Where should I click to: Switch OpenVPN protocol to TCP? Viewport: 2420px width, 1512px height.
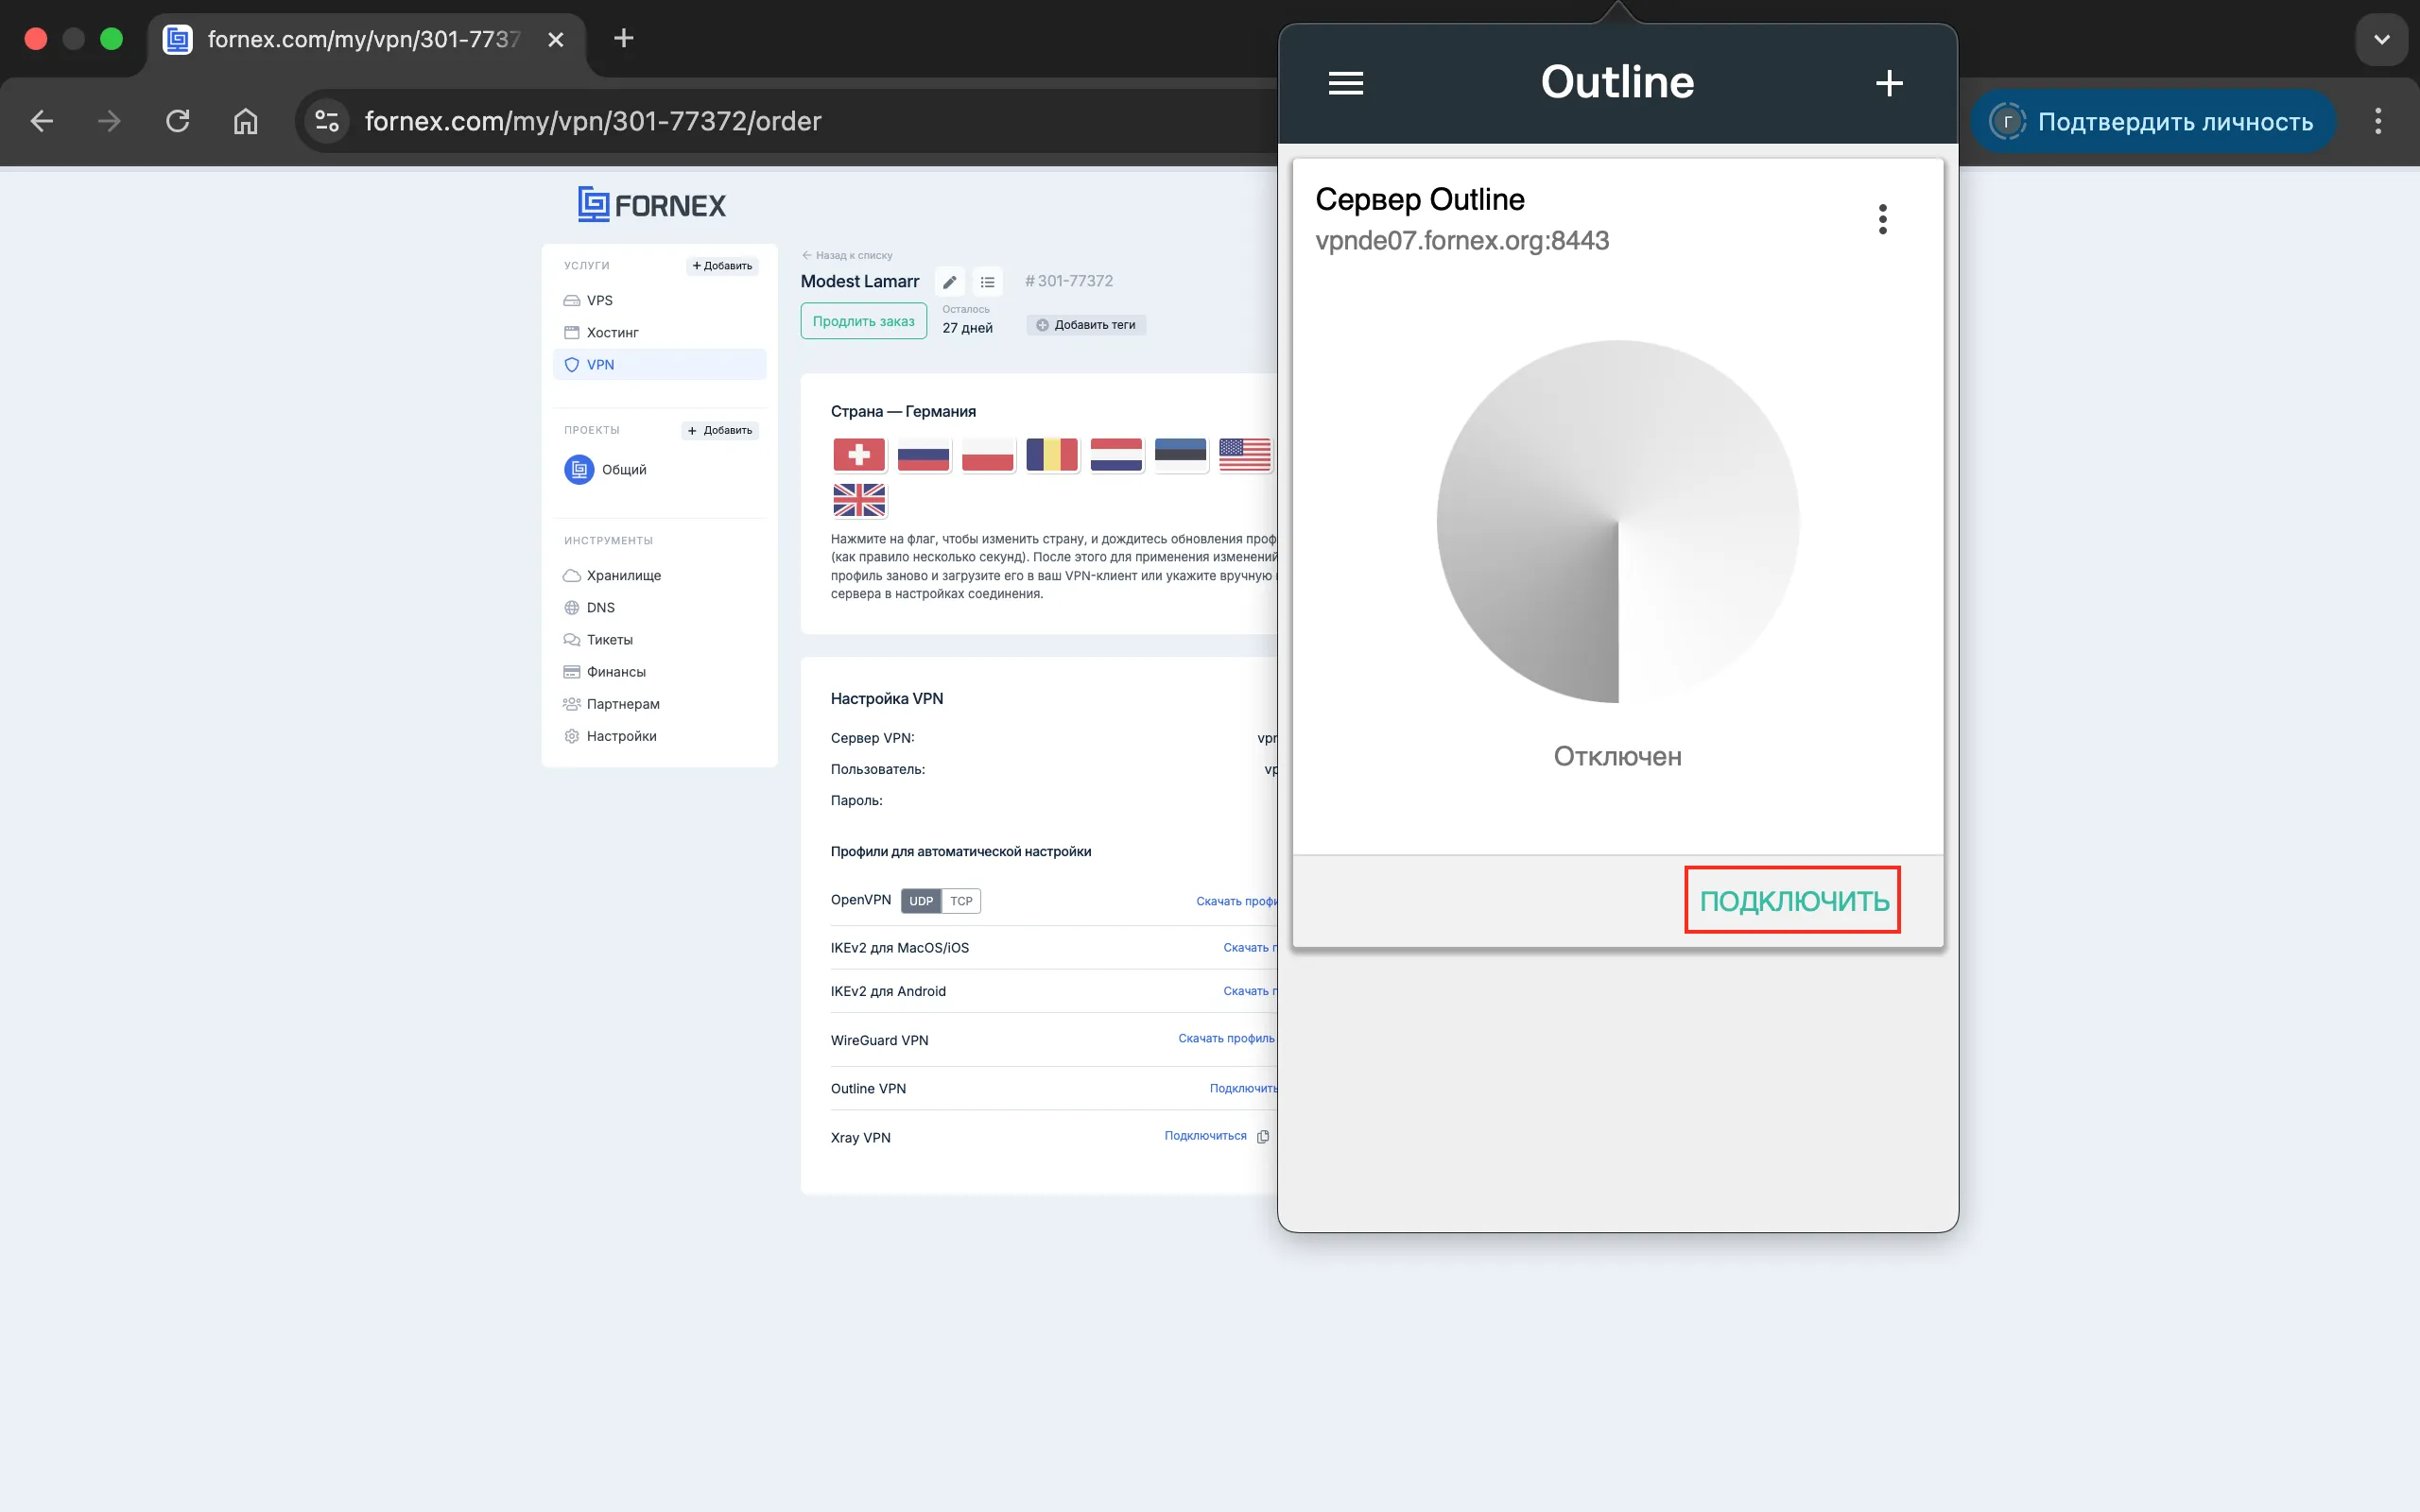coord(961,901)
